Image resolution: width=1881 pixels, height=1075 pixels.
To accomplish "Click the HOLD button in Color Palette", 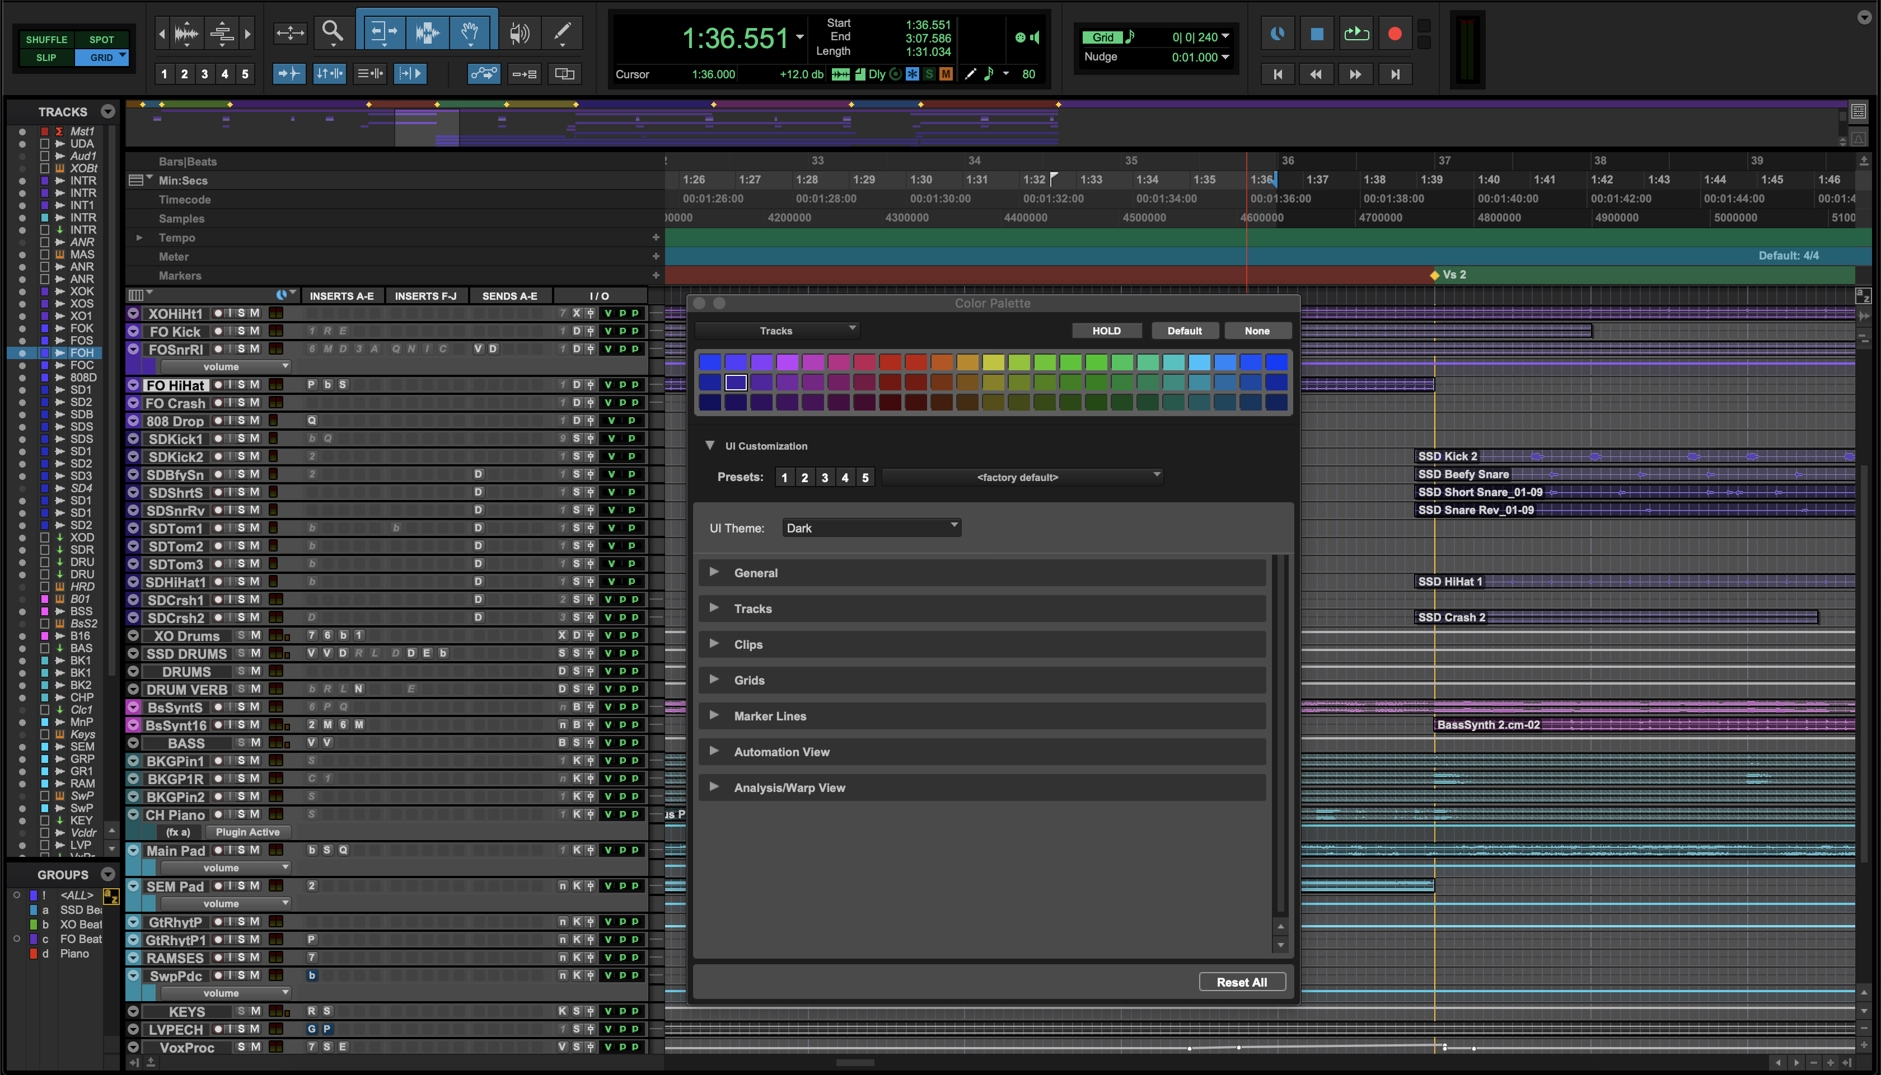I will coord(1106,331).
